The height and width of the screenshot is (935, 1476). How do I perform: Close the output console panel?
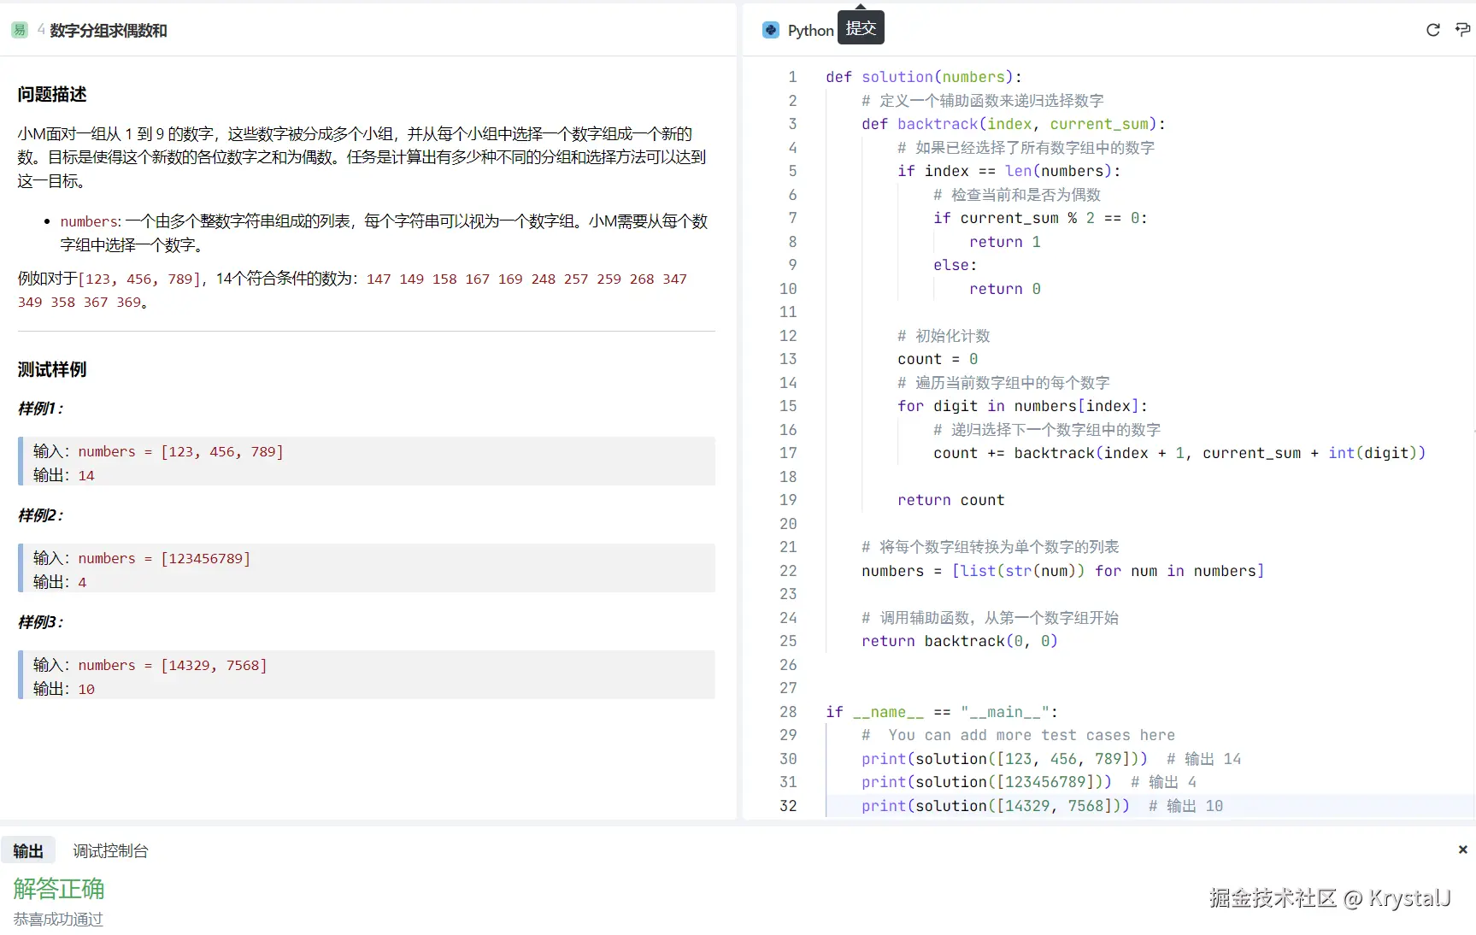1461,850
